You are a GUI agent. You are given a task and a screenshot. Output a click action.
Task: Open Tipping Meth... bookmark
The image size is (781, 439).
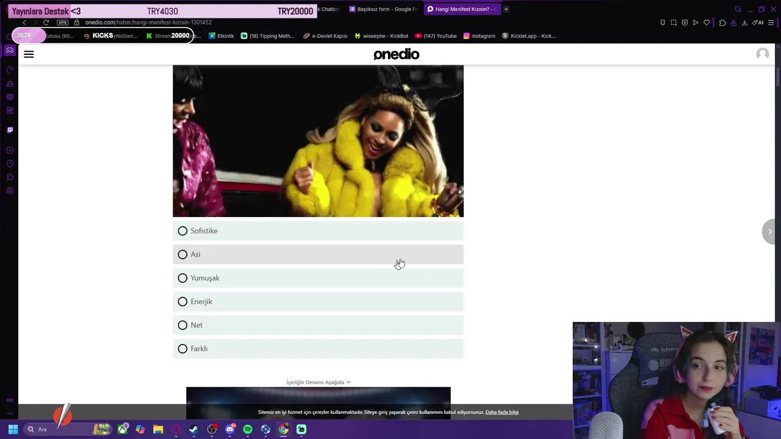(x=267, y=36)
